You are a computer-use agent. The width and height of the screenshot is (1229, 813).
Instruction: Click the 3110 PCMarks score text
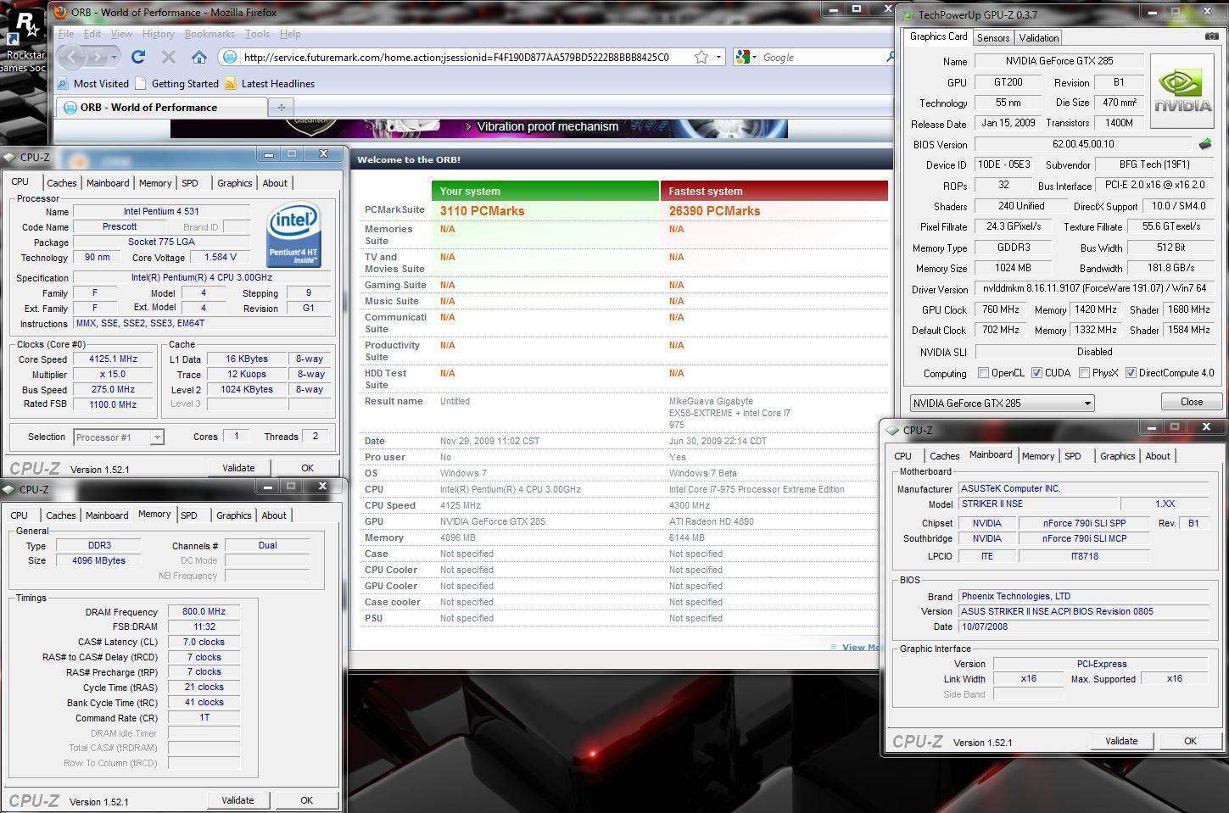pos(482,211)
